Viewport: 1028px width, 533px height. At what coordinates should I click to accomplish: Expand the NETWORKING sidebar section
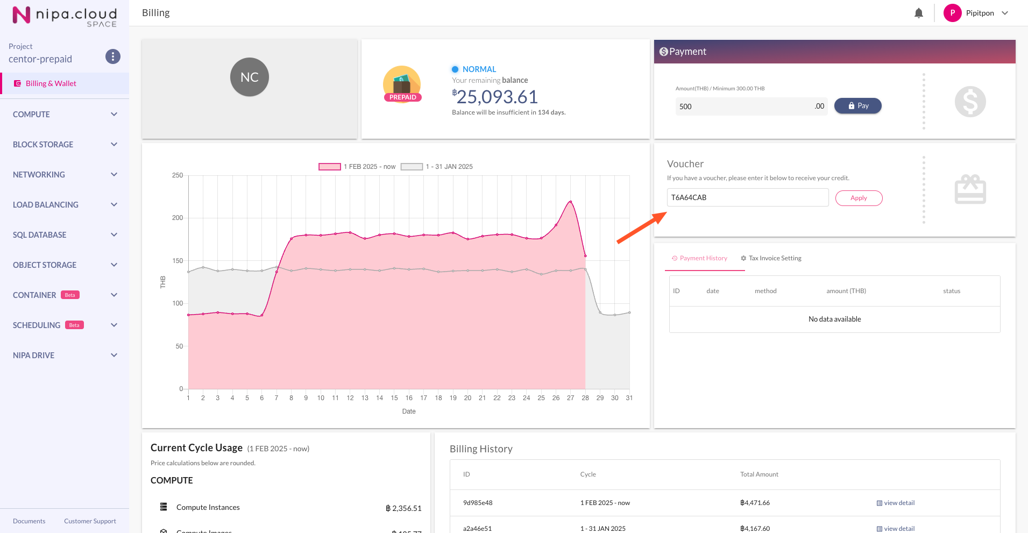point(65,175)
